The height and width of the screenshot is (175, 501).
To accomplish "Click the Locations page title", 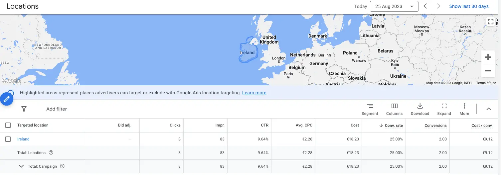I will click(x=23, y=6).
